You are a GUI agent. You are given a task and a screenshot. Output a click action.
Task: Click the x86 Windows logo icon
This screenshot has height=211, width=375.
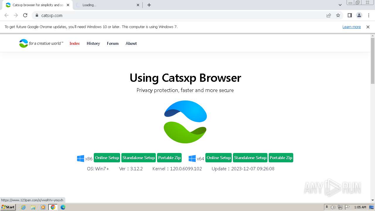[81, 159]
